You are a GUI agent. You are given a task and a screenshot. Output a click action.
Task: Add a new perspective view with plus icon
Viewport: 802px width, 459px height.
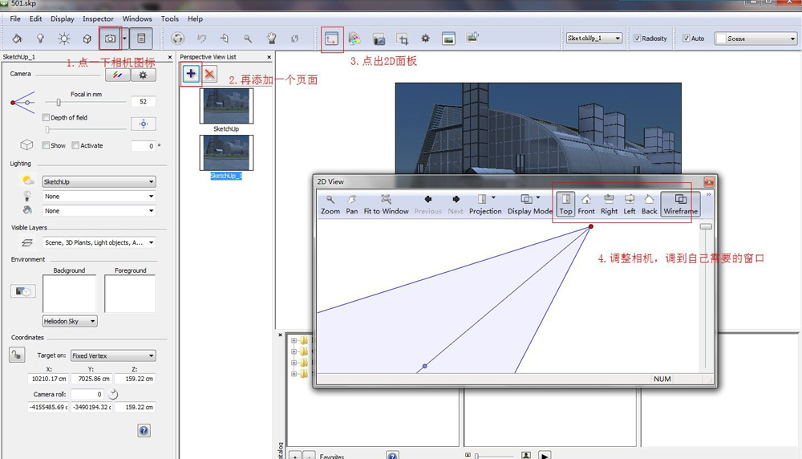(x=191, y=74)
